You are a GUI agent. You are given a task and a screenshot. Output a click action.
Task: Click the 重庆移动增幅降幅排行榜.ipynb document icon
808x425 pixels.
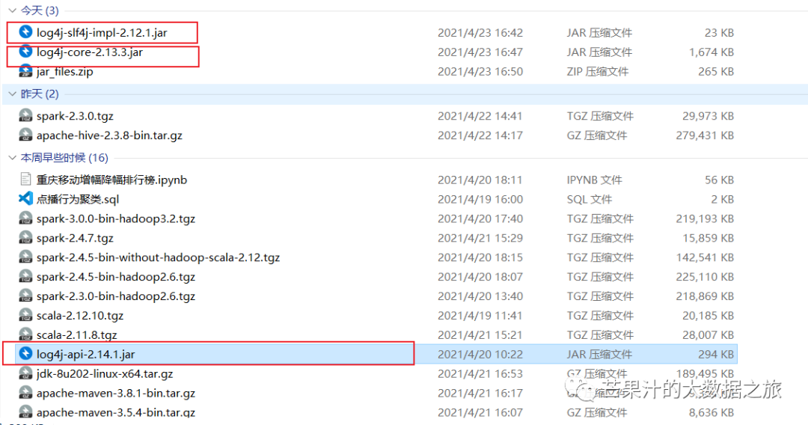tap(25, 180)
